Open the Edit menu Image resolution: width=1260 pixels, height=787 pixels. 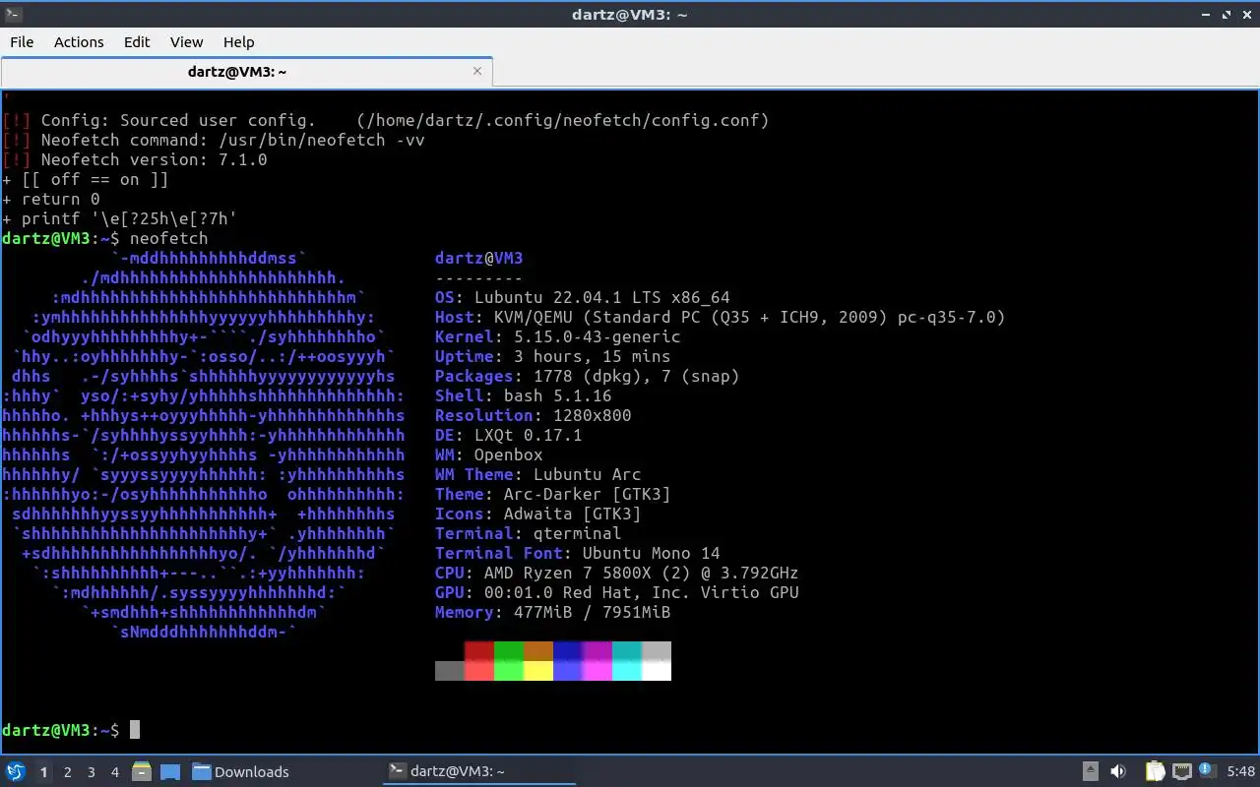[137, 41]
